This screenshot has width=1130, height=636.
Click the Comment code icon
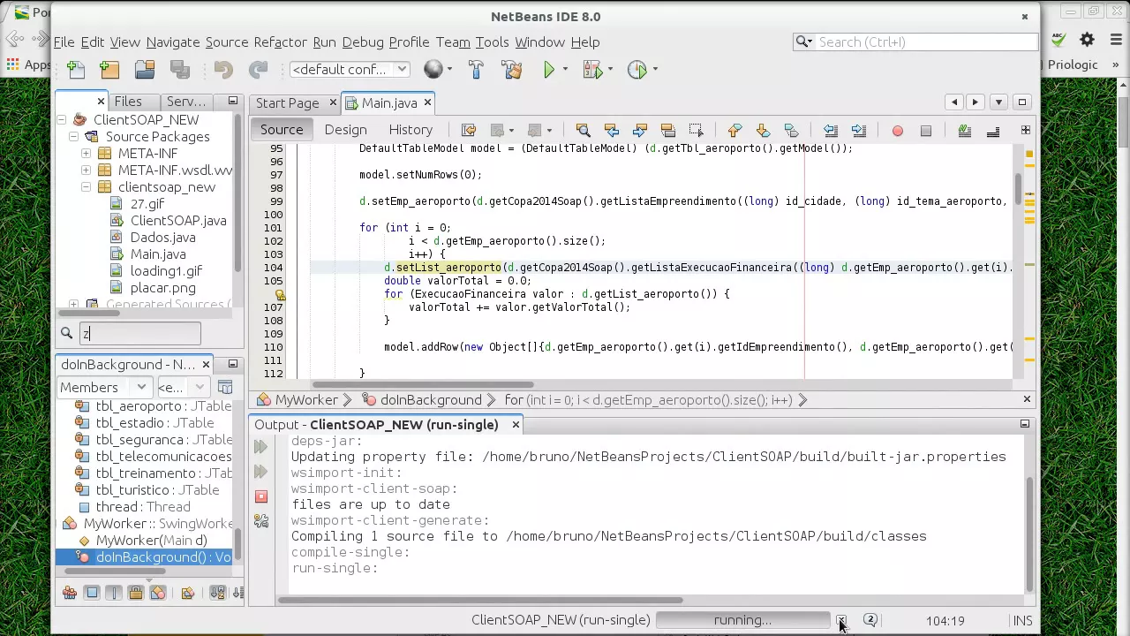point(964,131)
